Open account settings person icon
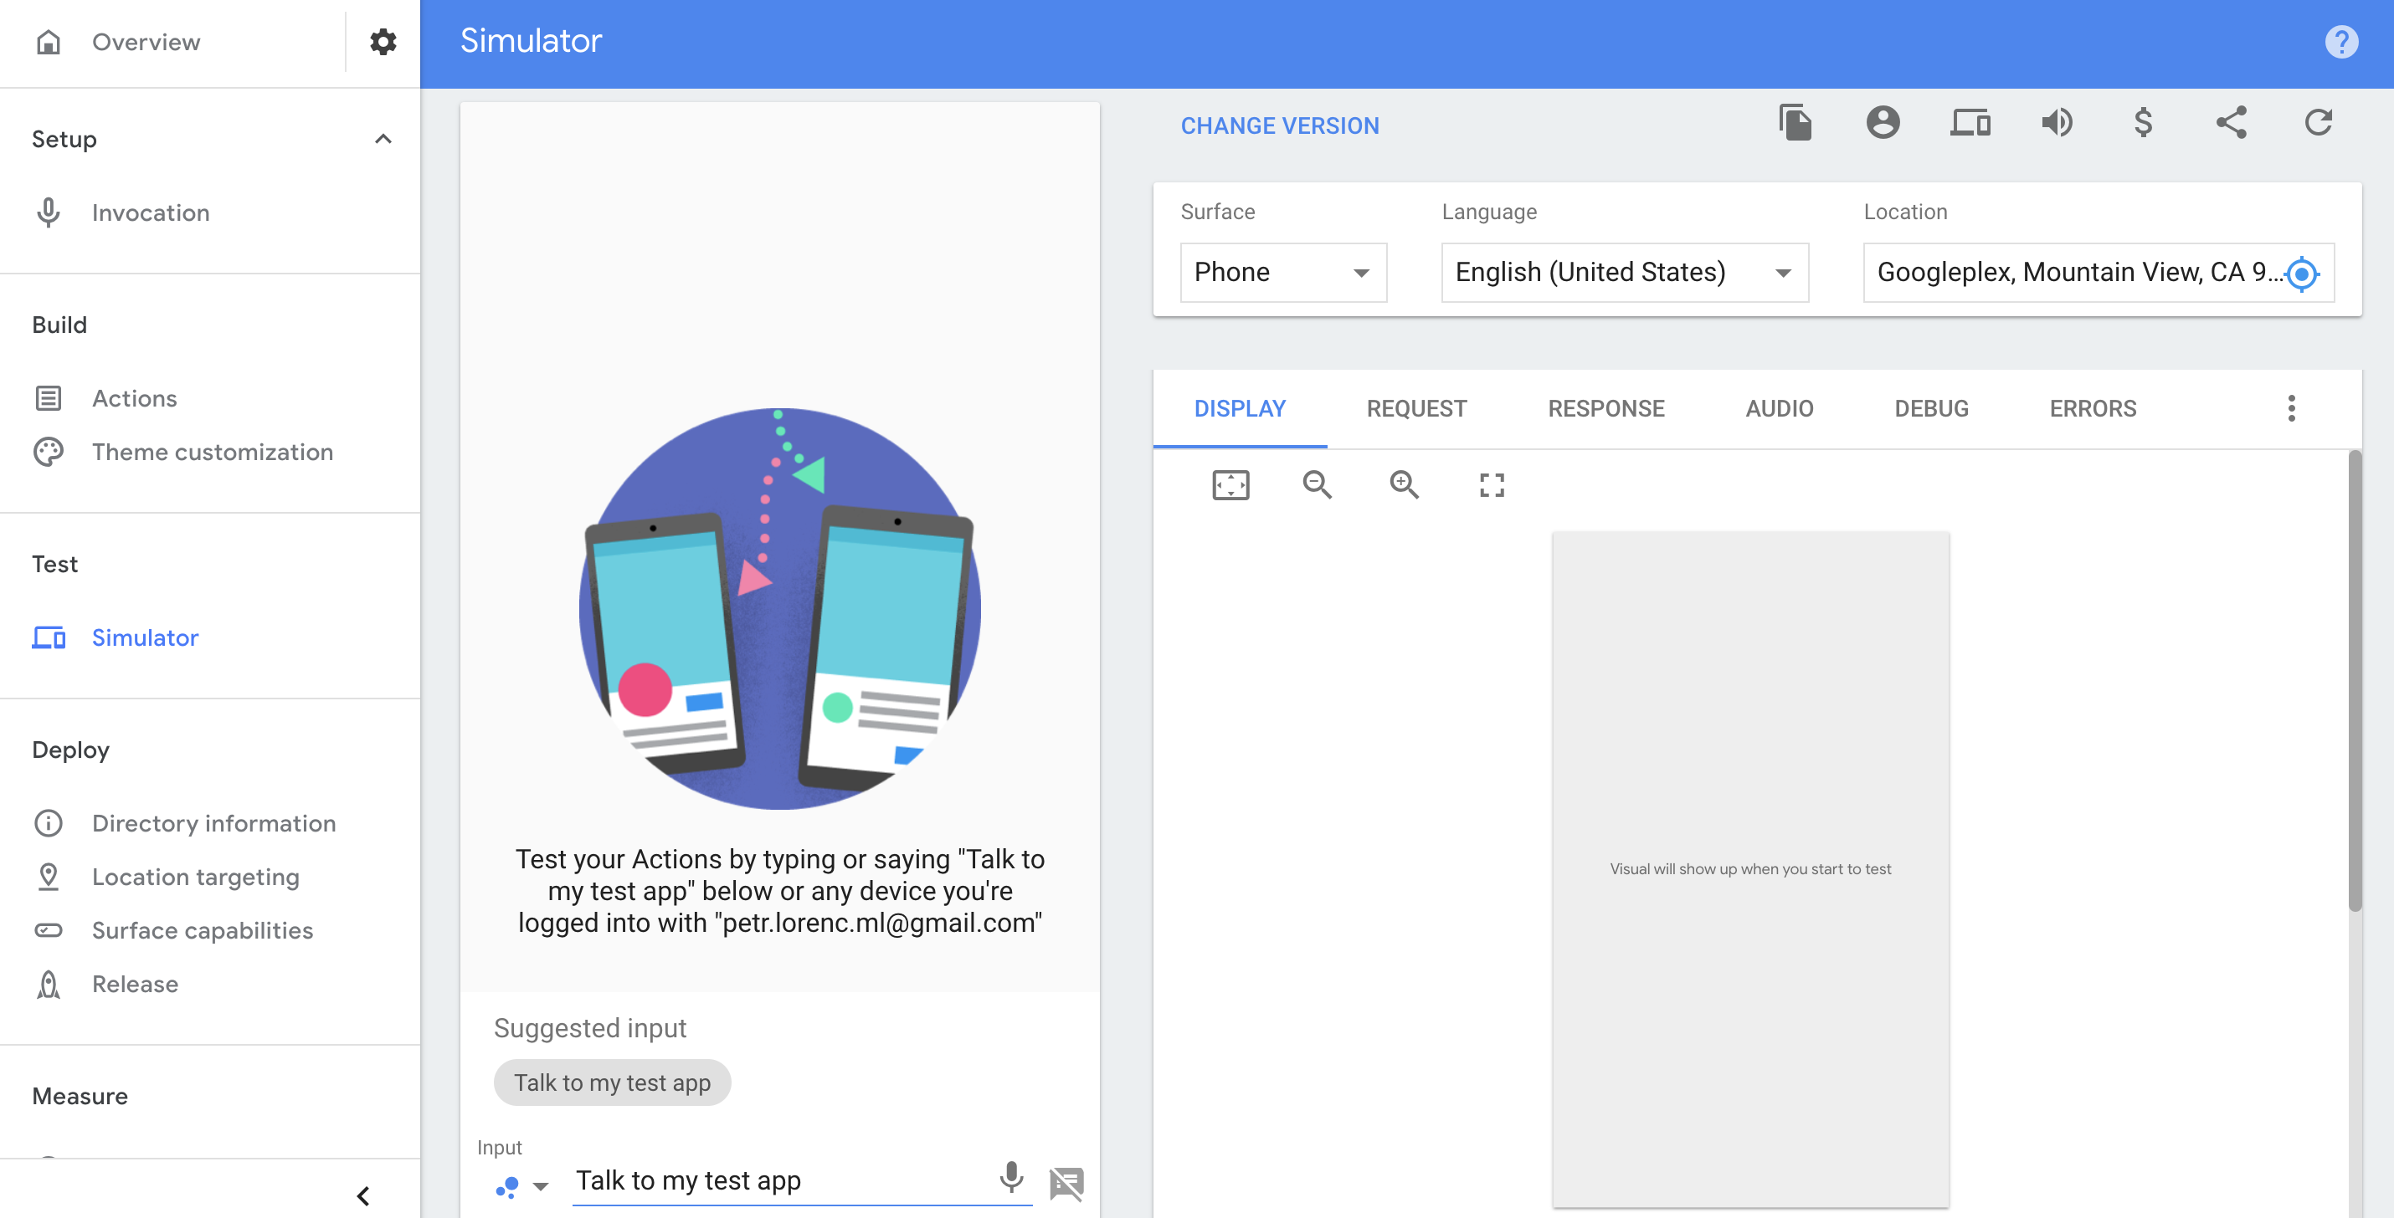The height and width of the screenshot is (1218, 2394). 1883,123
